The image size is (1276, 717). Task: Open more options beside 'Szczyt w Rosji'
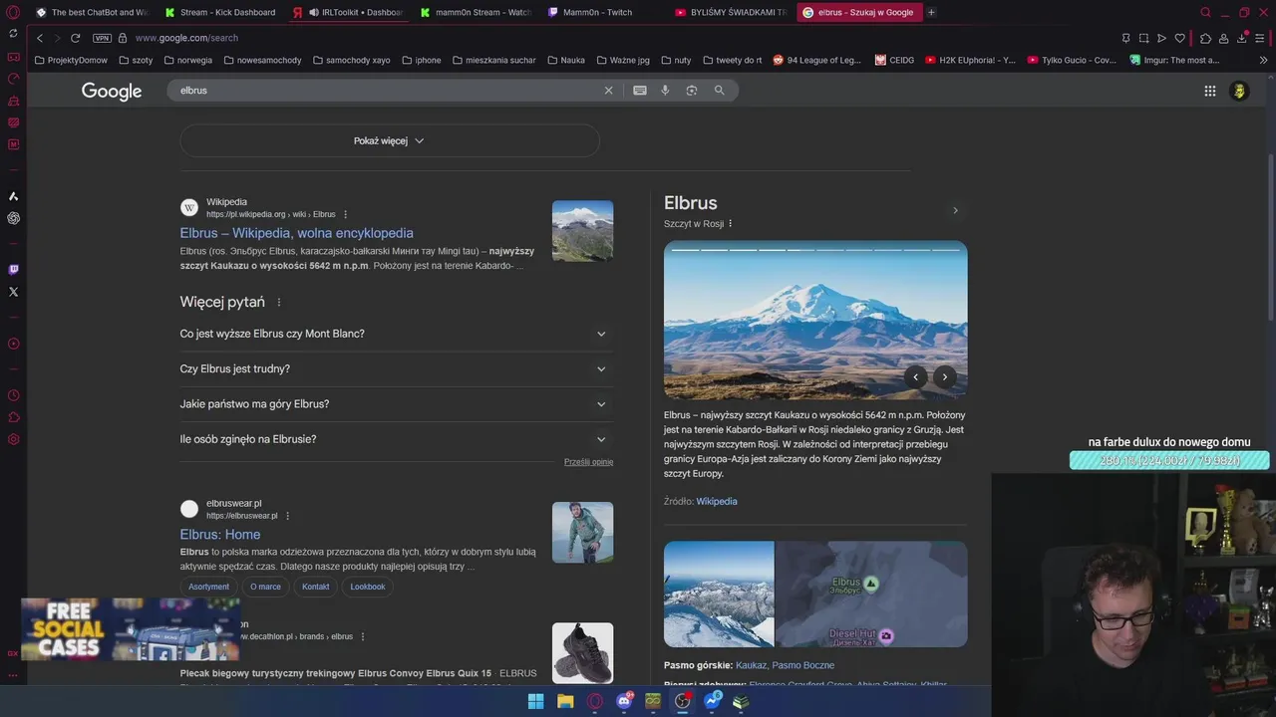(730, 224)
